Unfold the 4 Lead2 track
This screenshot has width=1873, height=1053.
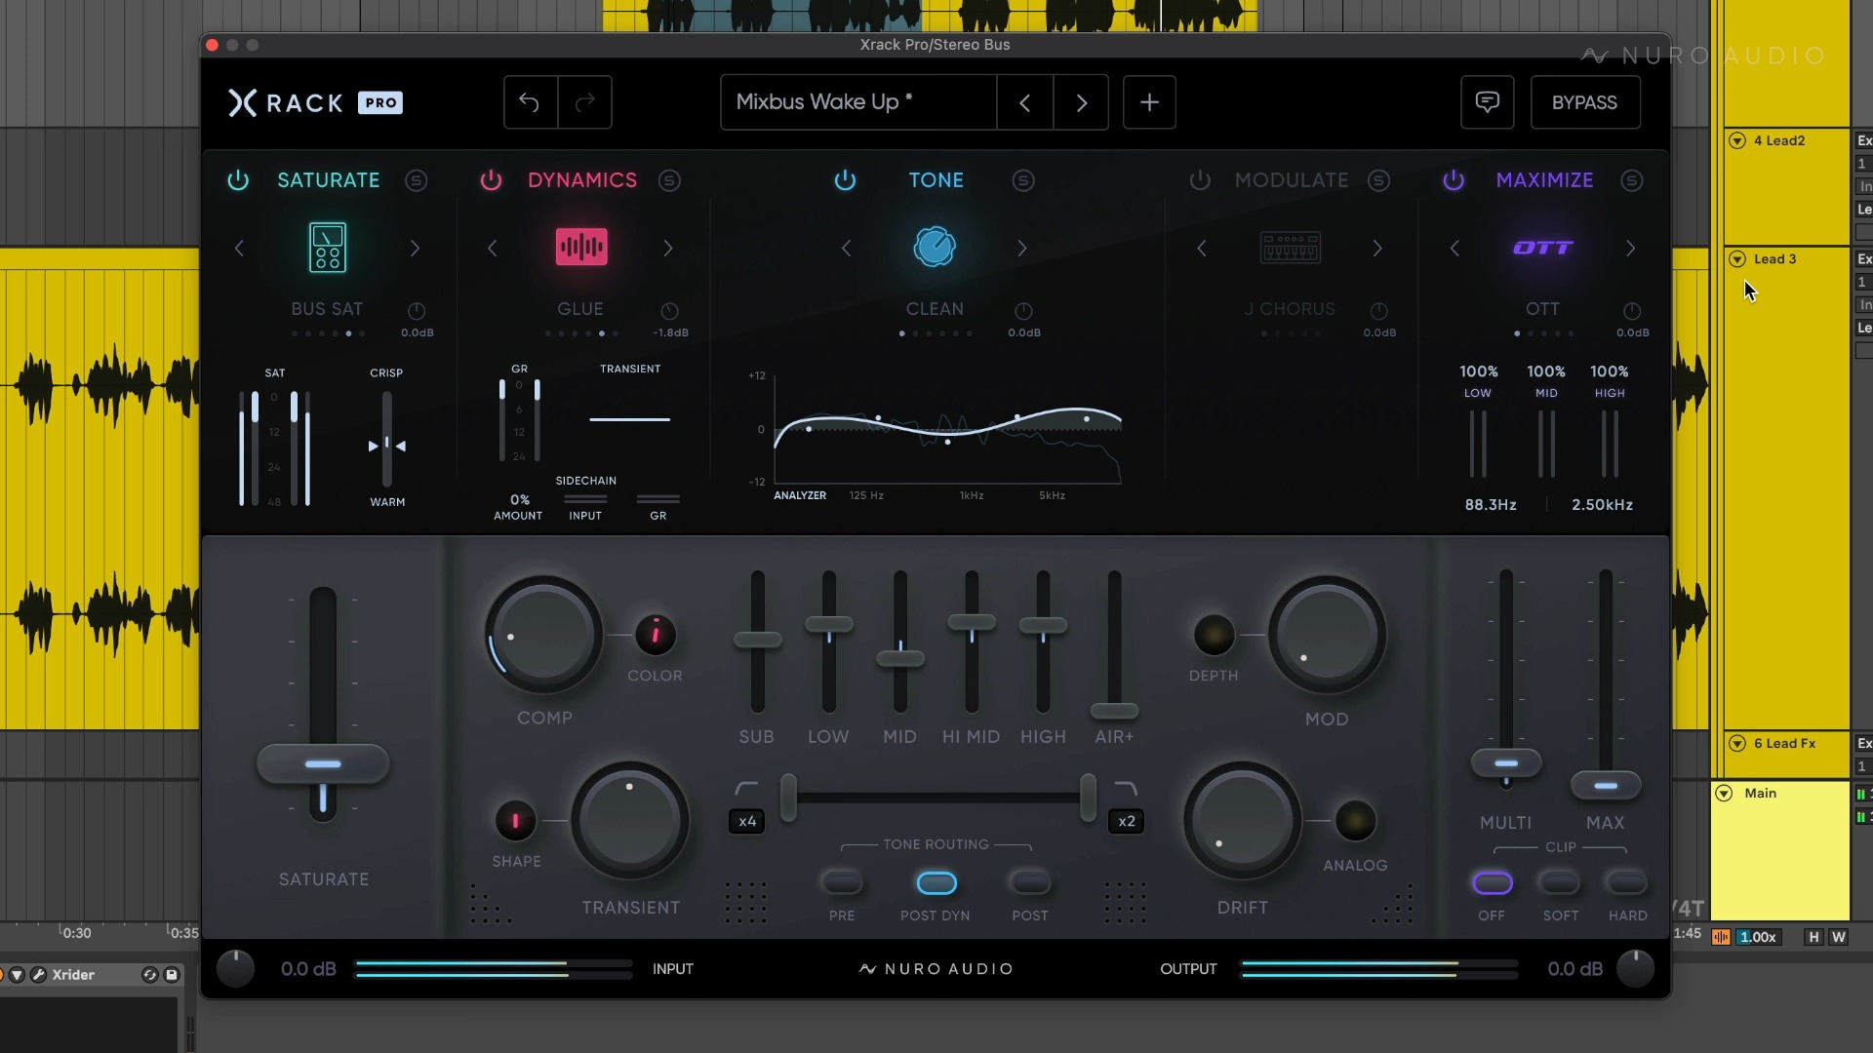click(1737, 140)
